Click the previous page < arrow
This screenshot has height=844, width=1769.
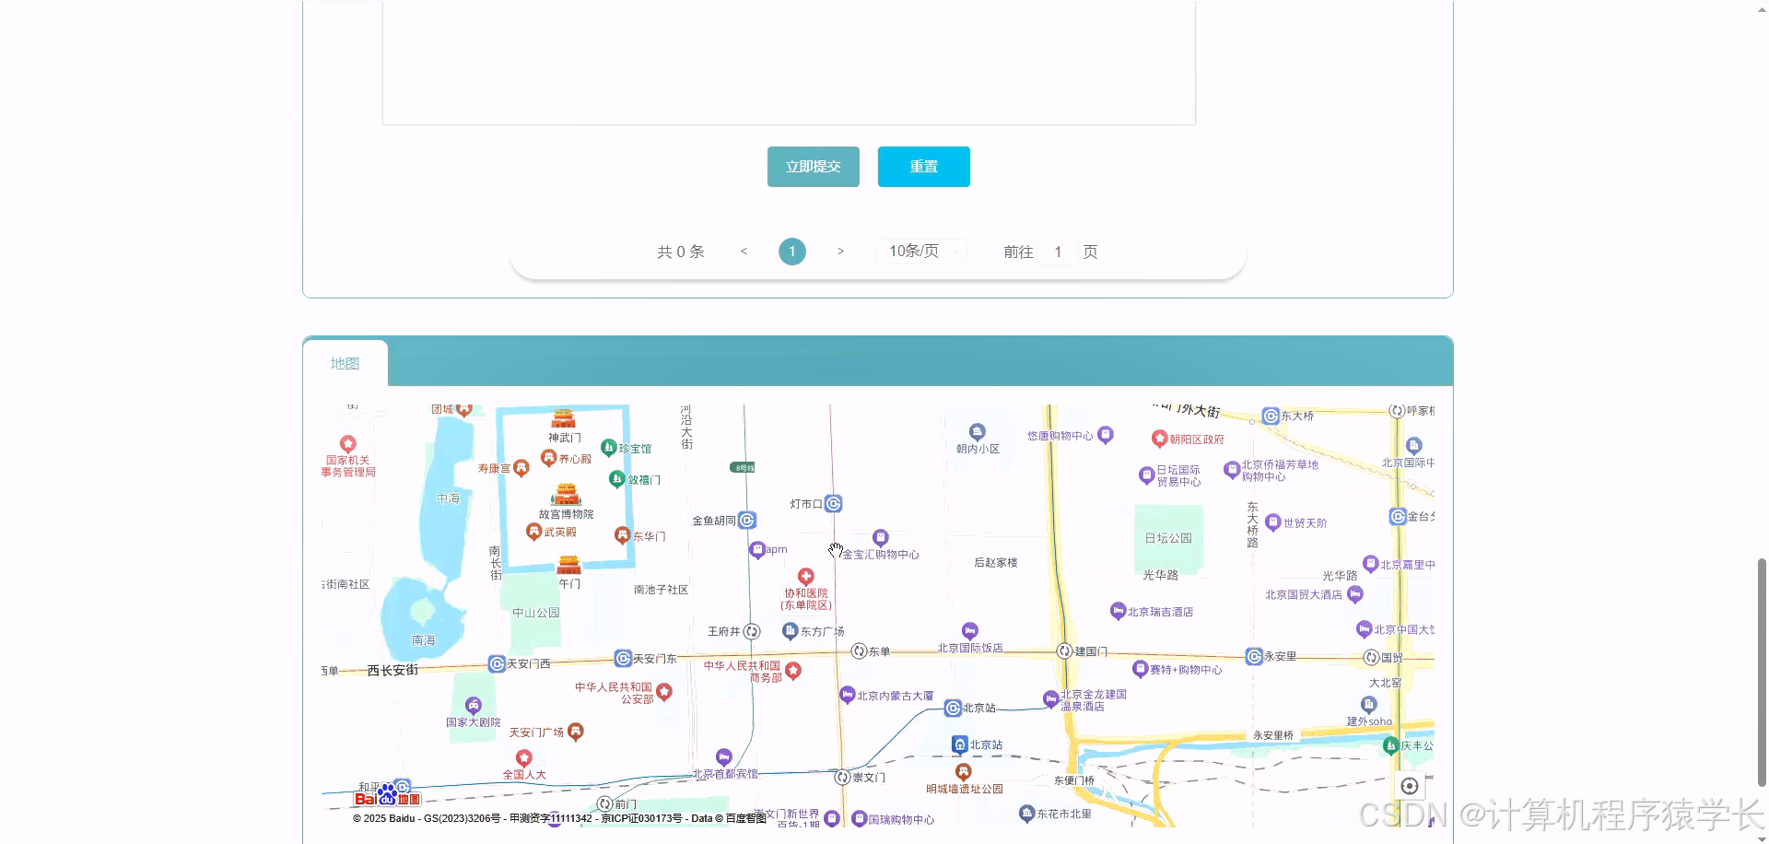coord(744,251)
